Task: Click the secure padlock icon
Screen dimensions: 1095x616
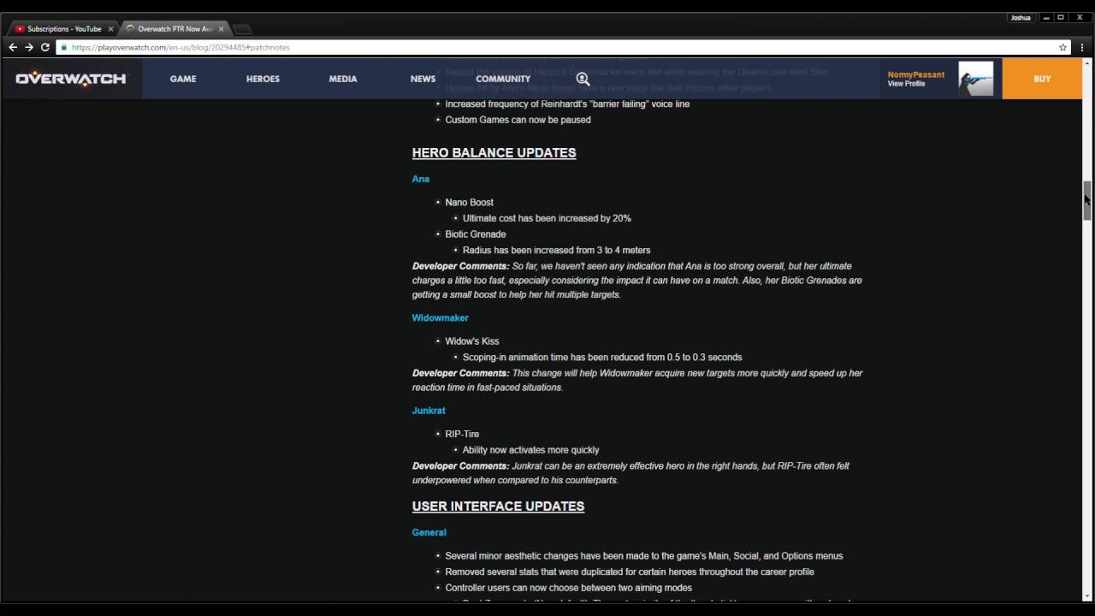Action: (x=63, y=47)
